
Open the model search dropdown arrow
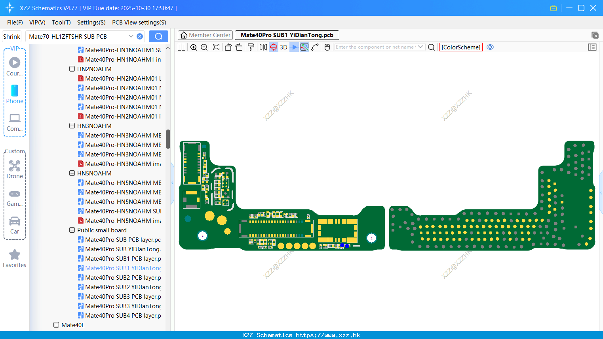(x=131, y=36)
